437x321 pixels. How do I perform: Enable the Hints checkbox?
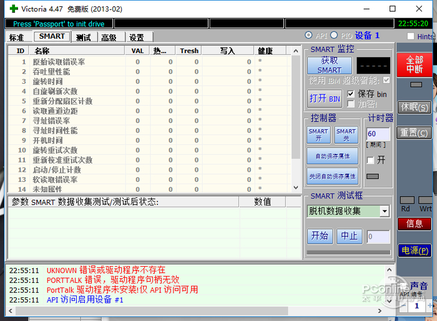[411, 36]
